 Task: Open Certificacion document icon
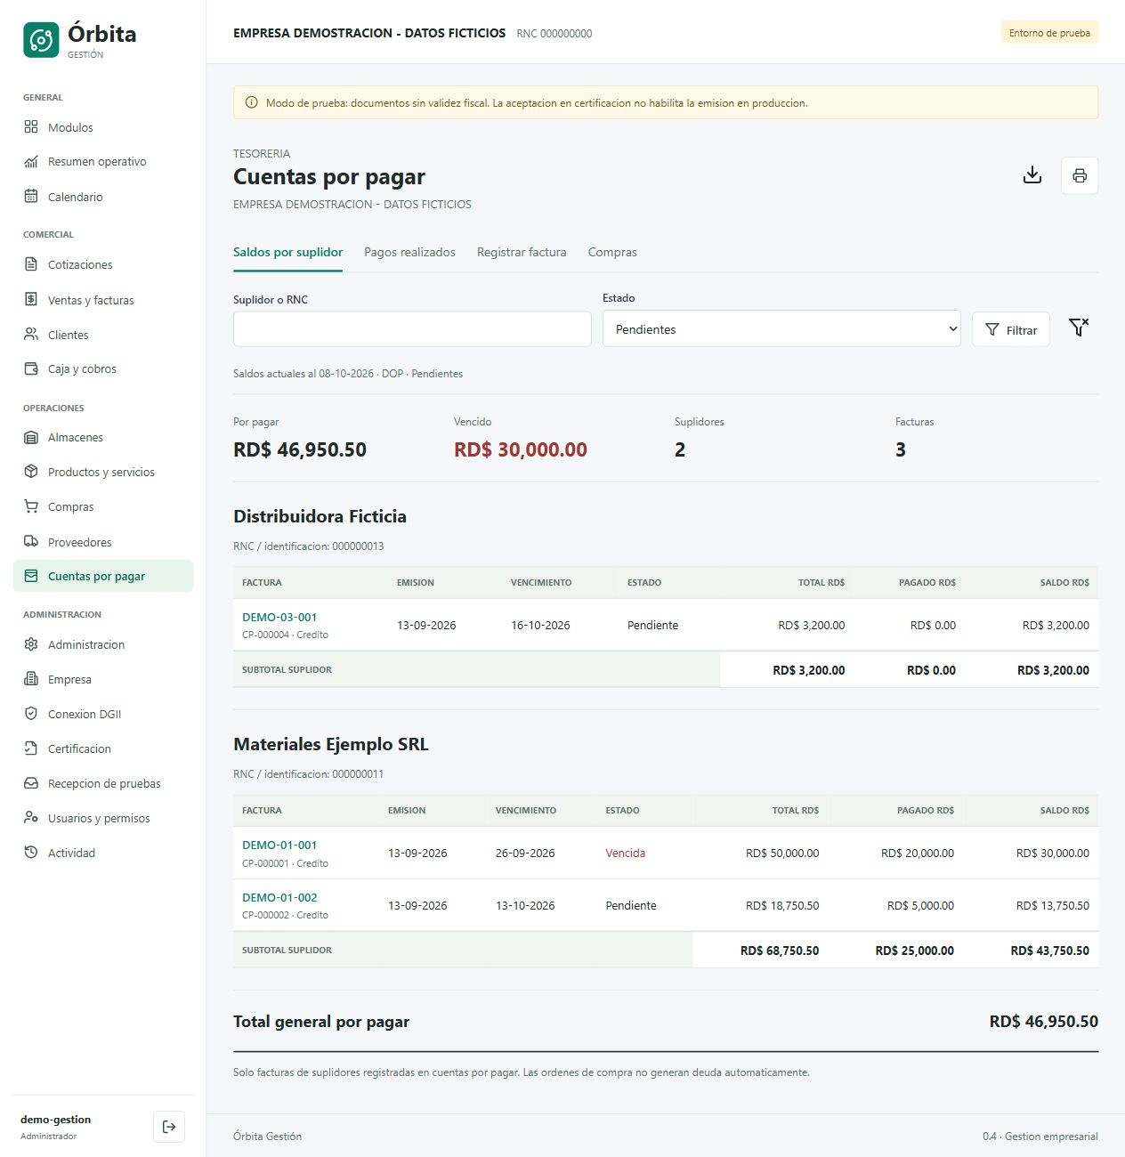[x=31, y=748]
